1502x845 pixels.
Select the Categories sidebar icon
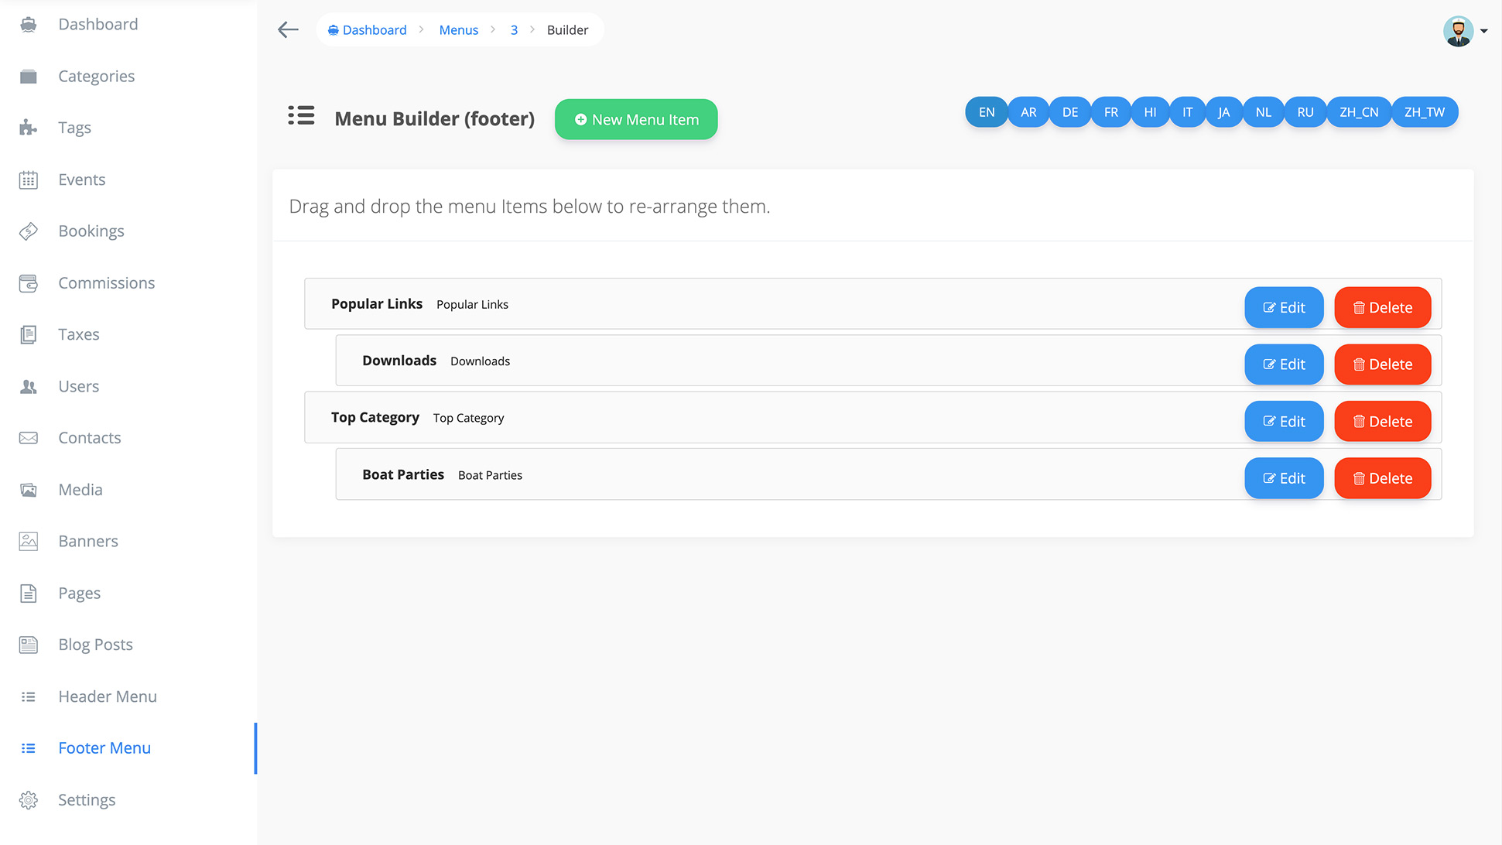(28, 76)
